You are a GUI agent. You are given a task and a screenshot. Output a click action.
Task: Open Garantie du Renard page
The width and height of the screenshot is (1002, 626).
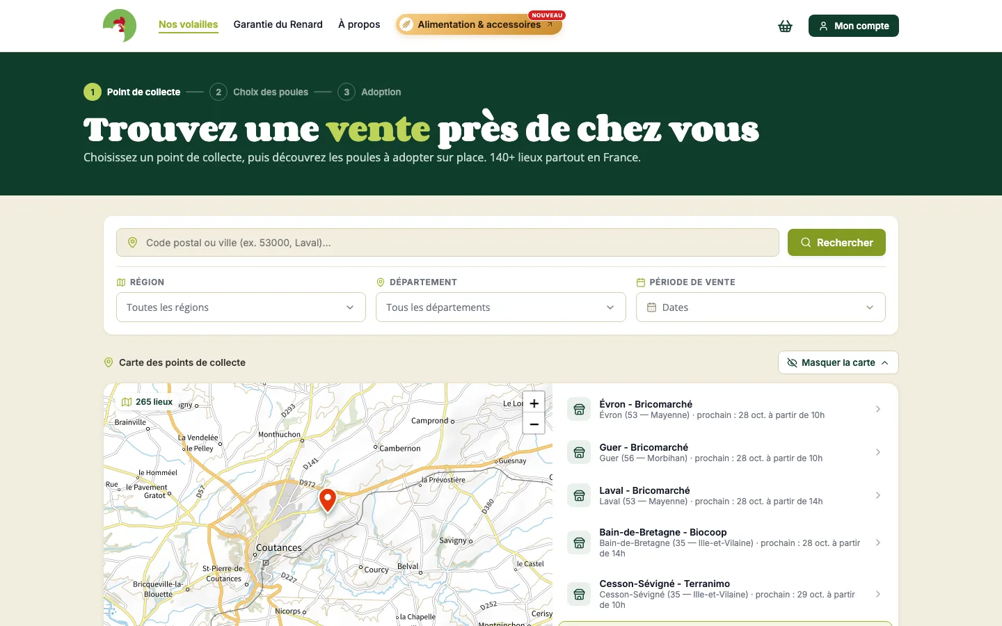tap(278, 24)
